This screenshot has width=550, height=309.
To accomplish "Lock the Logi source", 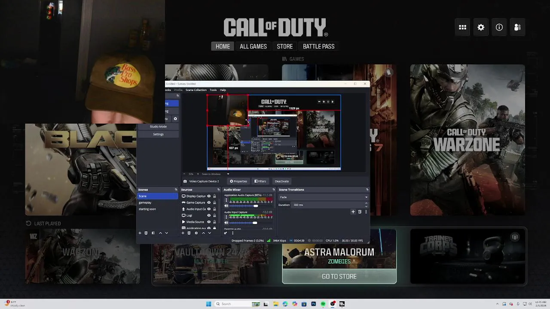I will coord(214,215).
